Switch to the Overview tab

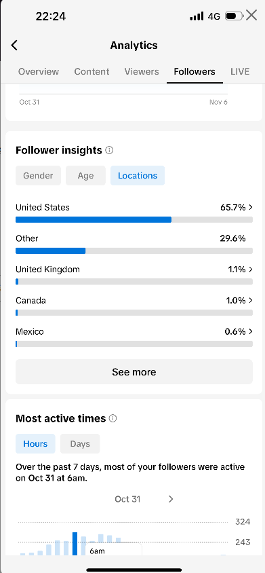(39, 72)
